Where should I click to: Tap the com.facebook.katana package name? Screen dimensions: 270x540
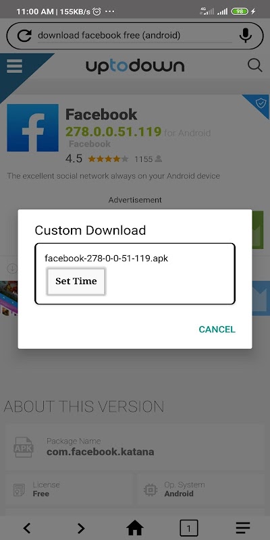pyautogui.click(x=100, y=452)
